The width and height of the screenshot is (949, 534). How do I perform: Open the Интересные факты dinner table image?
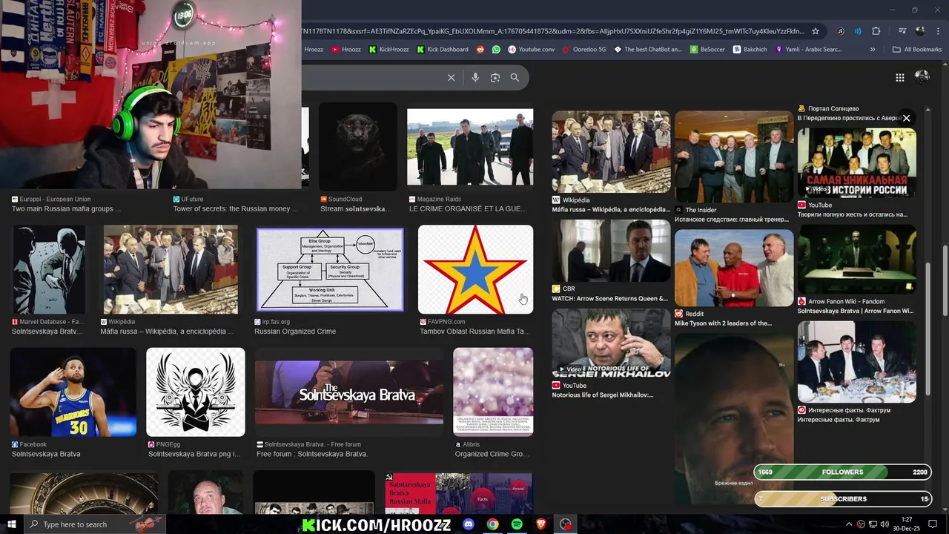click(x=857, y=361)
